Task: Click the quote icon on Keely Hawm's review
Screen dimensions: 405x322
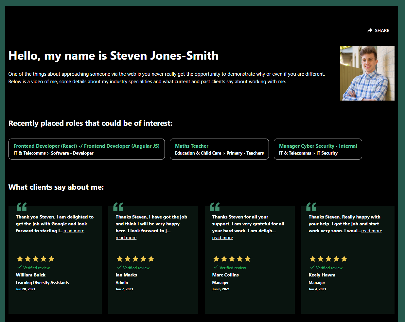Action: (311, 207)
